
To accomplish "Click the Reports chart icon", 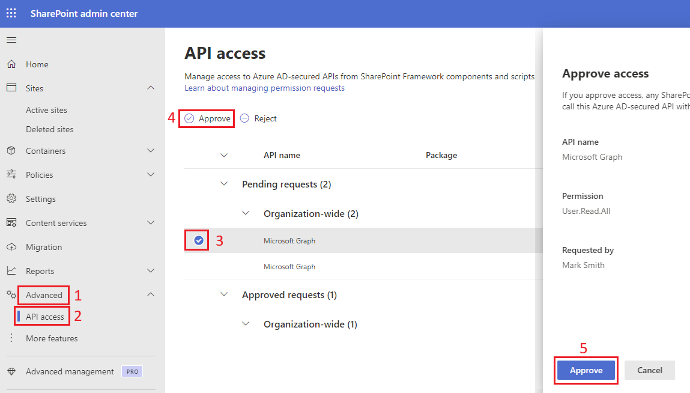I will [11, 271].
